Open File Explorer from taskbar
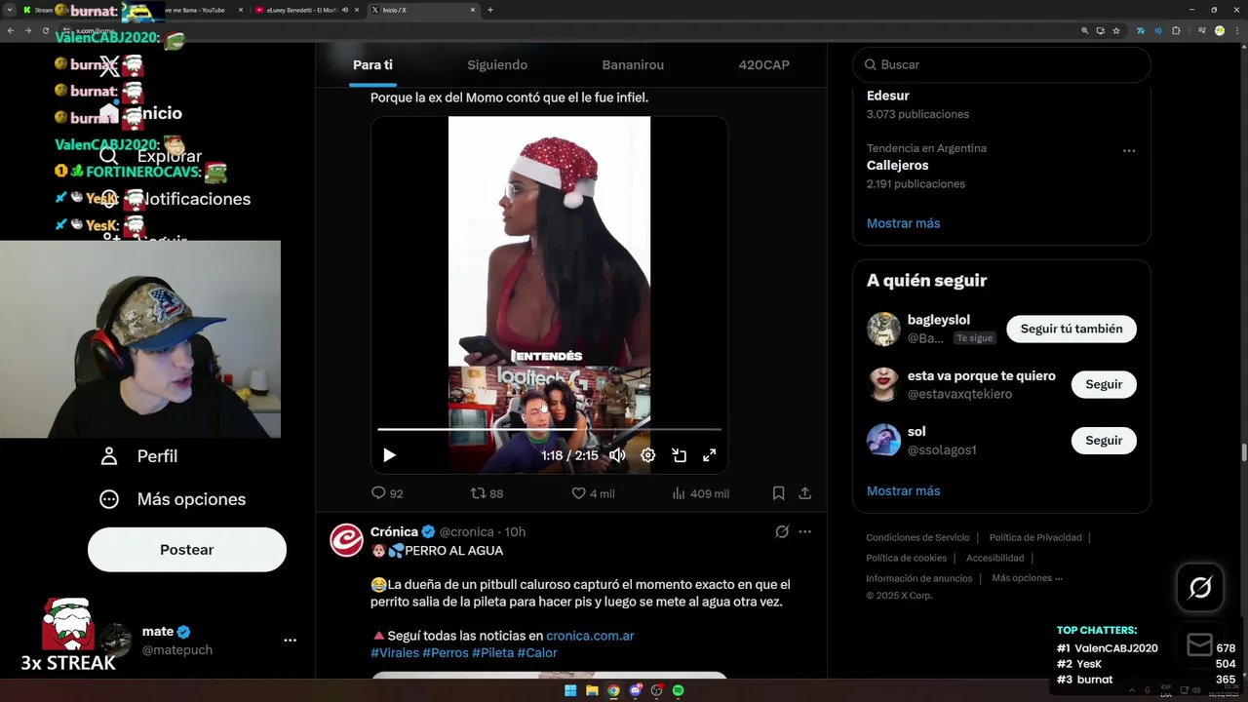 point(592,690)
